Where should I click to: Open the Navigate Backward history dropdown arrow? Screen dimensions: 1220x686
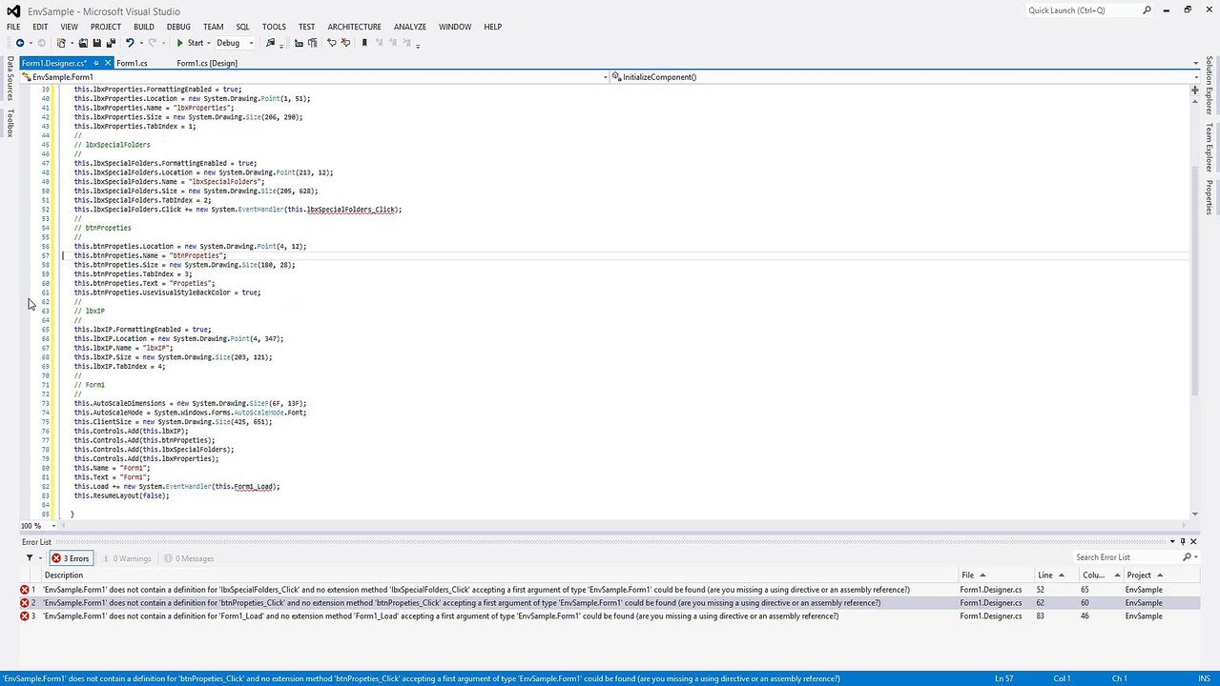pyautogui.click(x=30, y=43)
